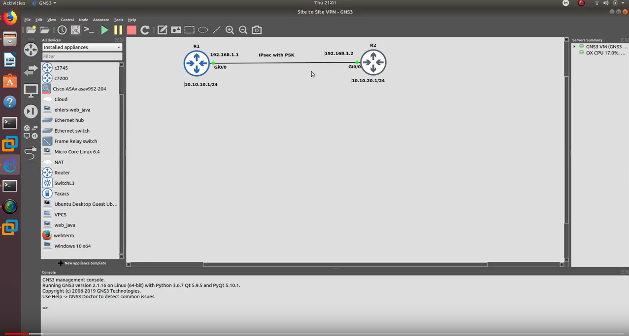Open the Tools menu
The height and width of the screenshot is (336, 629).
tap(118, 20)
